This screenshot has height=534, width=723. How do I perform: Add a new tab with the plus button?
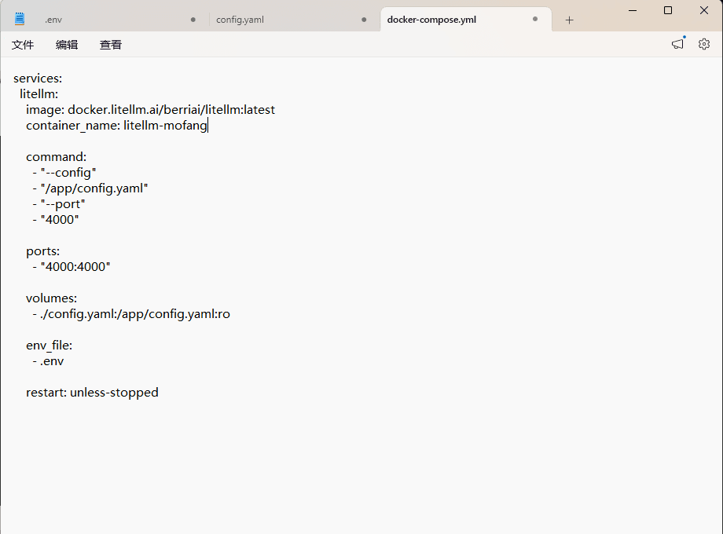click(570, 20)
